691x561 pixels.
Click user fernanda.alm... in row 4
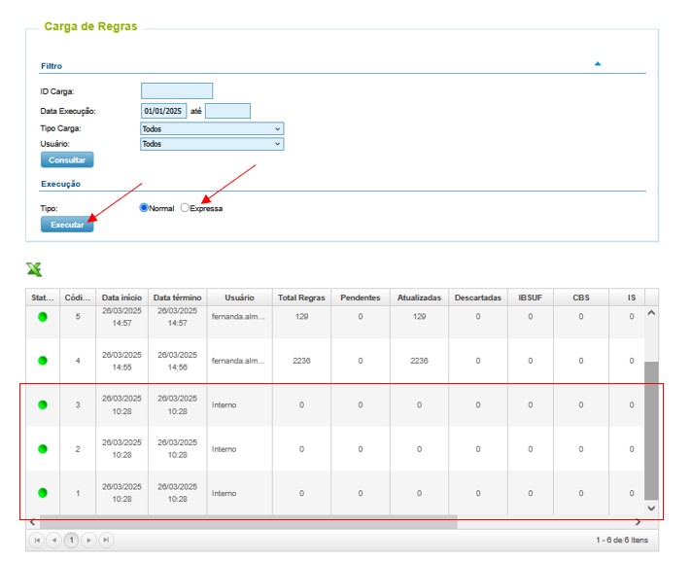(238, 361)
